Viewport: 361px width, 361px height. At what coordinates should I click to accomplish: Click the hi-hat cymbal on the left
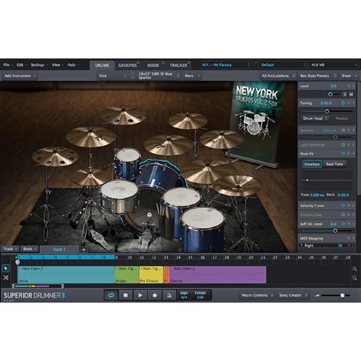pos(90,178)
